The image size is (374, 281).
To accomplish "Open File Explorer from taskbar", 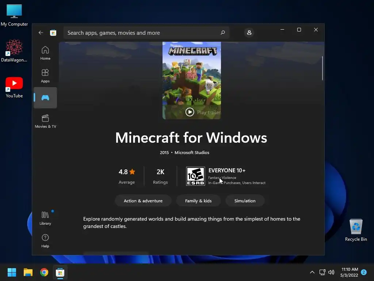I will [28, 272].
